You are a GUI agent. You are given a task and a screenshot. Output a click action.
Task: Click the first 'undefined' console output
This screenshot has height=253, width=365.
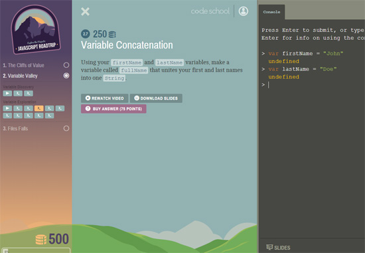pyautogui.click(x=283, y=61)
